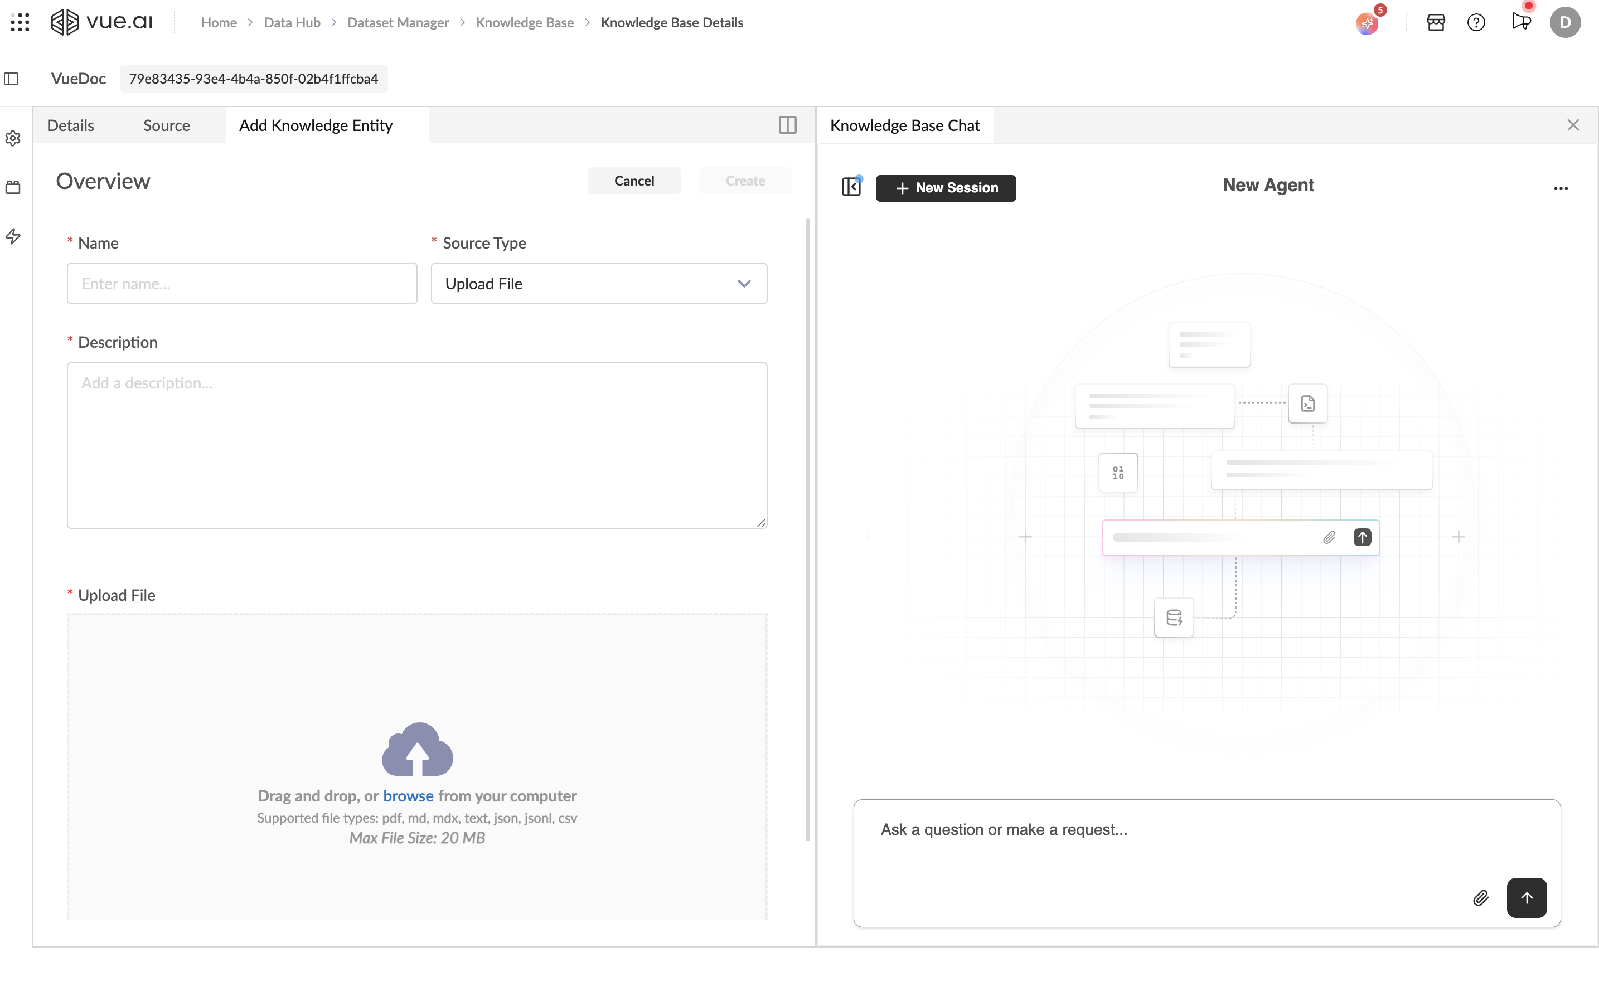Click the VueDoc title
This screenshot has height=991, width=1599.
pos(79,79)
